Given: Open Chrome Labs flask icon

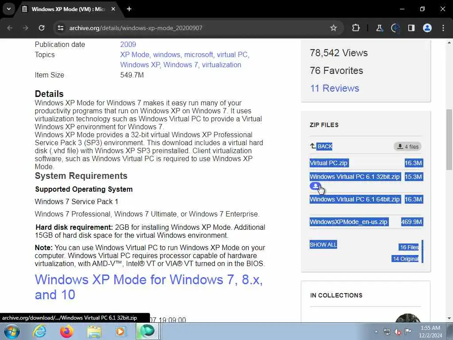Looking at the screenshot, I should point(379,28).
